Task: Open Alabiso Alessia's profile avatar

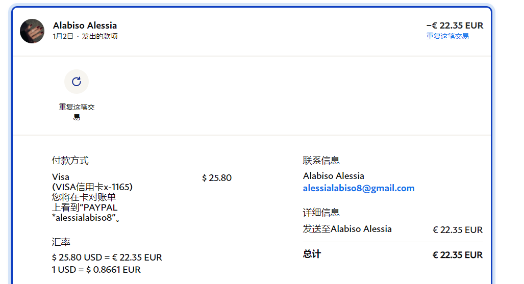Action: click(32, 31)
